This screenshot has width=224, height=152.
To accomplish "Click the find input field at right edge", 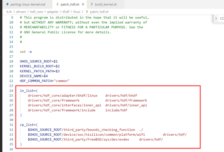I will [x=222, y=18].
